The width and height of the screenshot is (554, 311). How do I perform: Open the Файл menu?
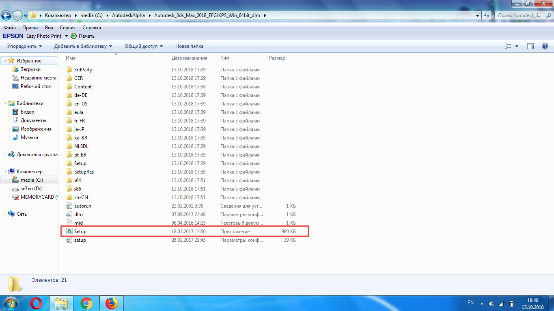tap(10, 28)
